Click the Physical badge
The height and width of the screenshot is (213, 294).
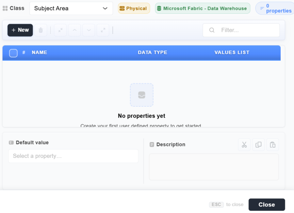pos(134,9)
